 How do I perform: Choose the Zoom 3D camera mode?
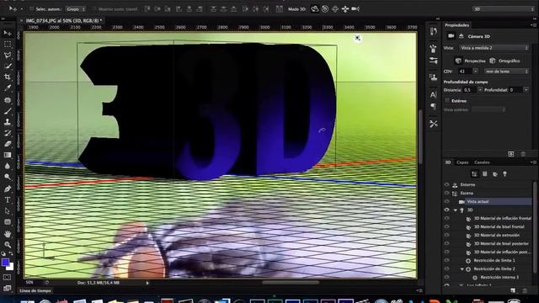[355, 9]
